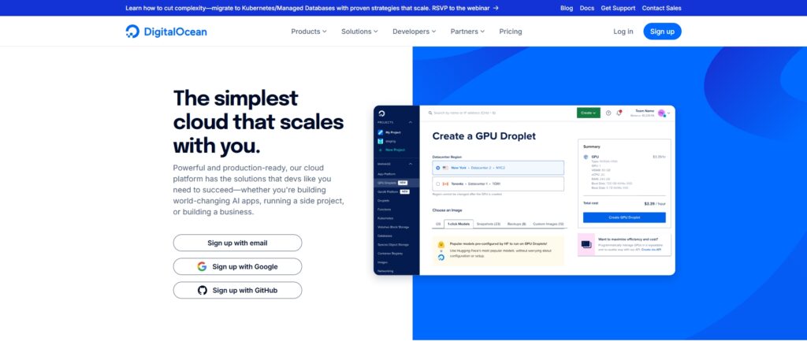The width and height of the screenshot is (807, 349).
Task: Click the Hugging Face emoji icon in the preview
Action: coord(441,244)
